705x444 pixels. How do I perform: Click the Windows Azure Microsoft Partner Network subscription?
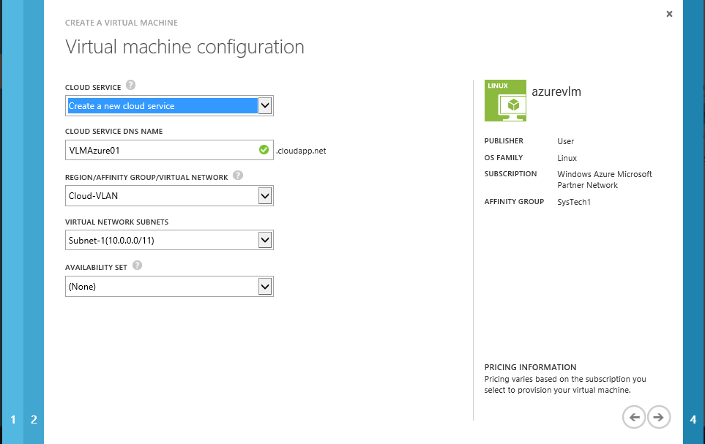pyautogui.click(x=604, y=179)
